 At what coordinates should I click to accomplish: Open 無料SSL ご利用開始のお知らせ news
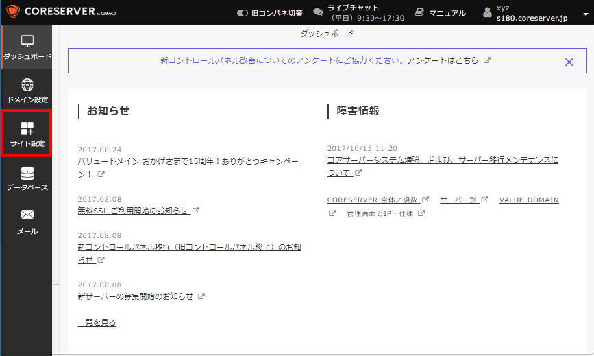[133, 211]
